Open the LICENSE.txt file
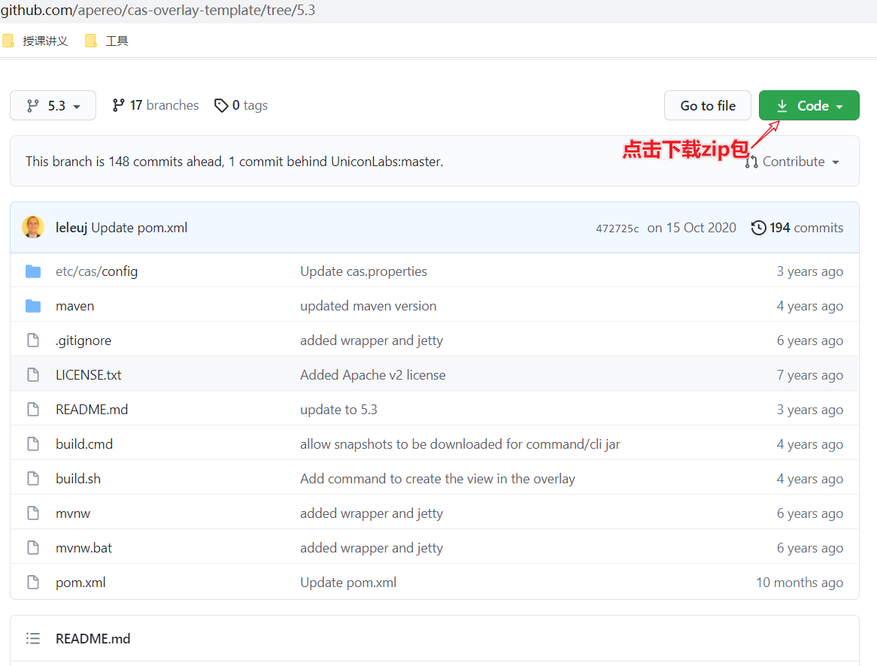 coord(88,375)
